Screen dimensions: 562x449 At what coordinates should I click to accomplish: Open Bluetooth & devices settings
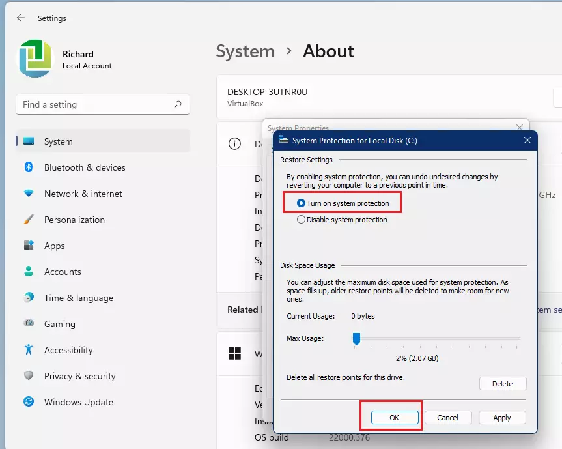coord(103,167)
